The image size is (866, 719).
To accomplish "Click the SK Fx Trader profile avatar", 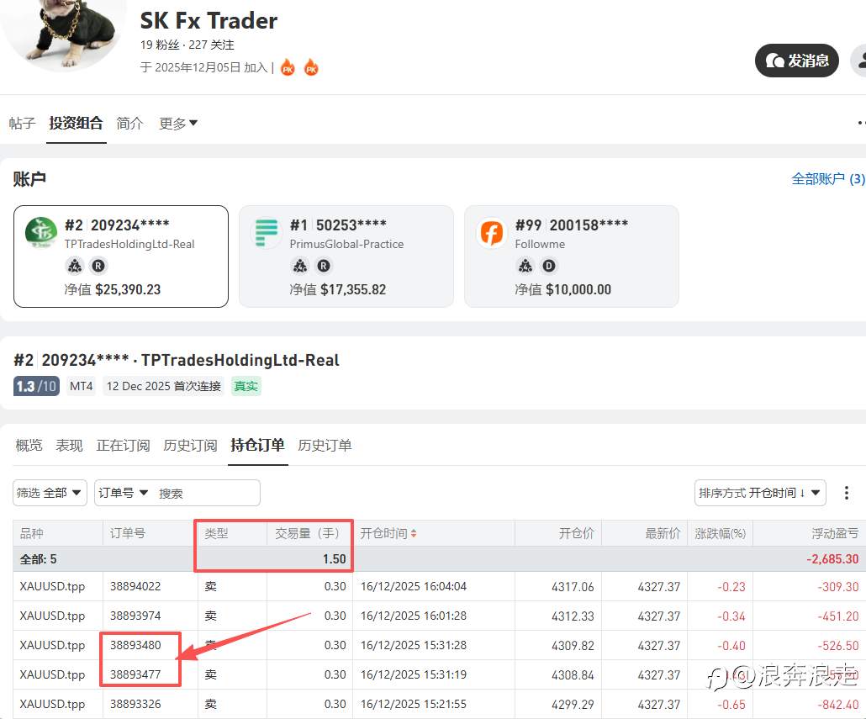I will coord(62,34).
